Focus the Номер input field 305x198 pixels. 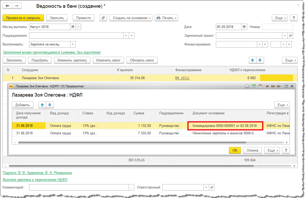click(x=278, y=27)
